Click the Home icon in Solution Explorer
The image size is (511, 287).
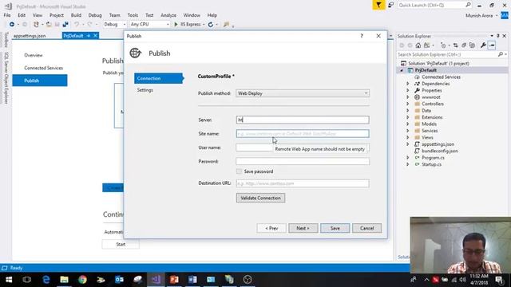pos(418,45)
